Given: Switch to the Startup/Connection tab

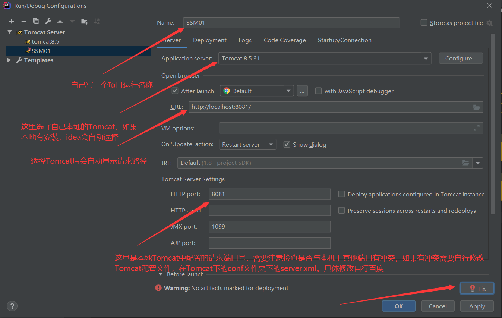Looking at the screenshot, I should pos(344,40).
